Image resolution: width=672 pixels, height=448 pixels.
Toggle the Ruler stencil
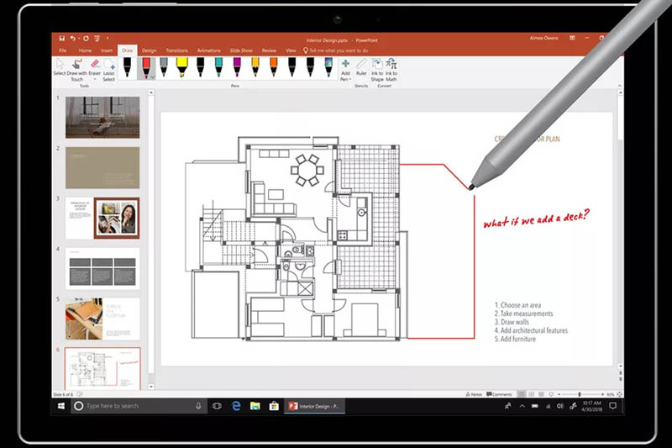[362, 68]
